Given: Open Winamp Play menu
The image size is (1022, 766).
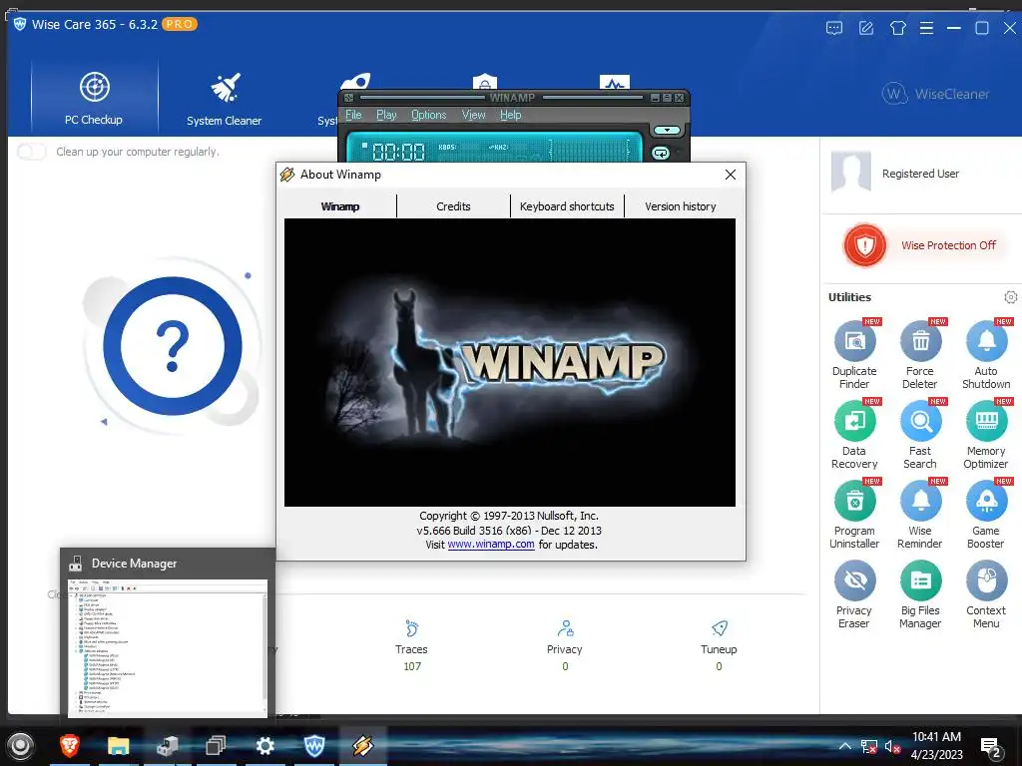Looking at the screenshot, I should click(x=386, y=115).
